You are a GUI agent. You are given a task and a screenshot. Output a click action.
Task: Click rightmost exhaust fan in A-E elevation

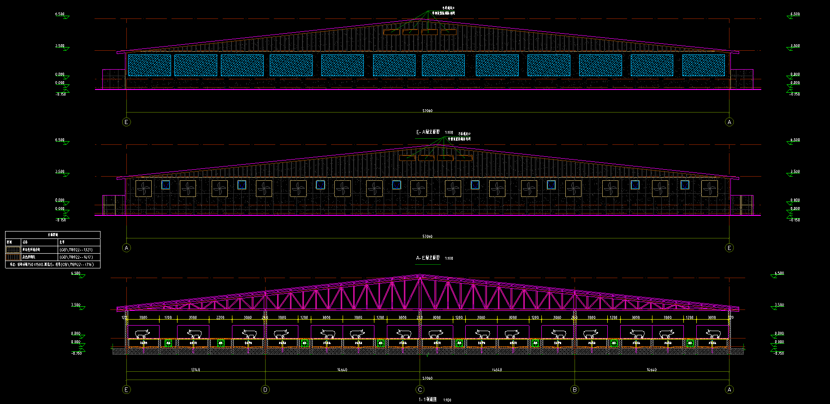pyautogui.click(x=709, y=189)
